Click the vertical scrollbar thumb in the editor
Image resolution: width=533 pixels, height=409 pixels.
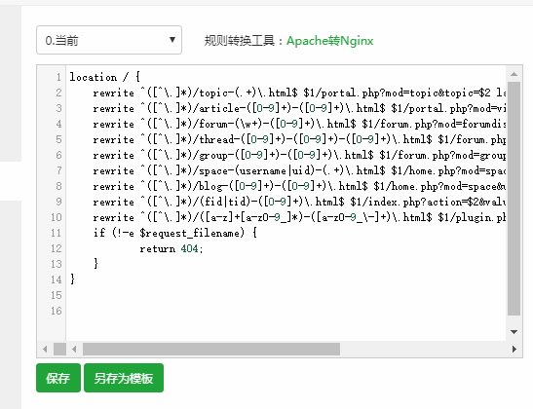514,199
